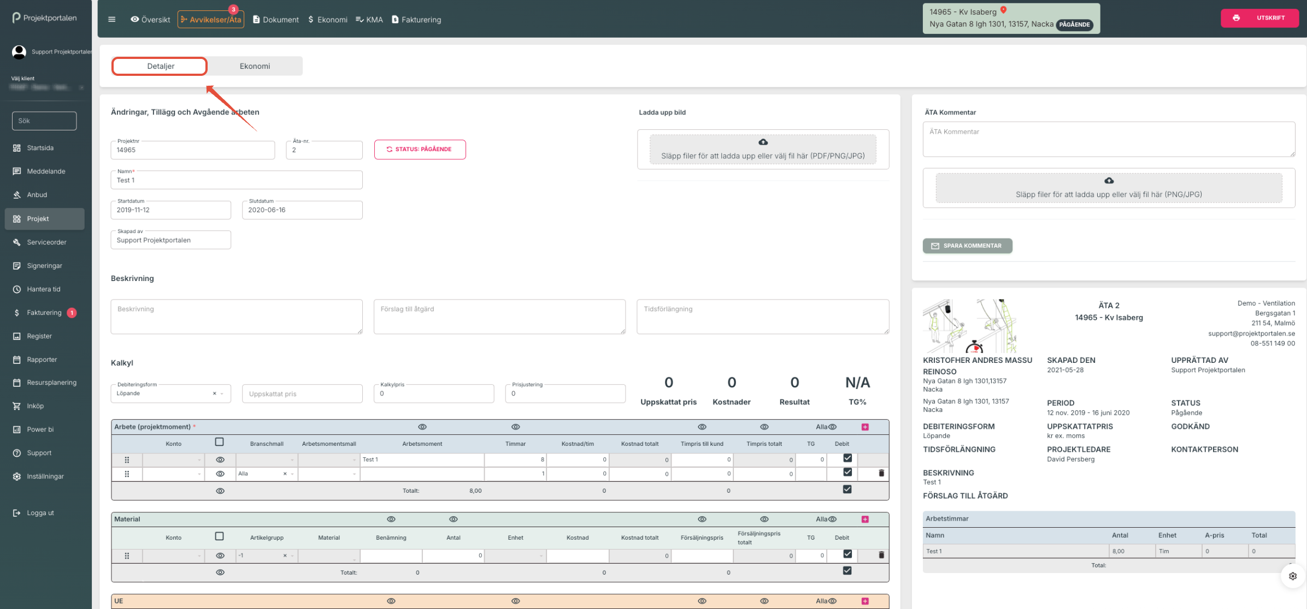Switch to the Ekonomi tab

coord(255,66)
